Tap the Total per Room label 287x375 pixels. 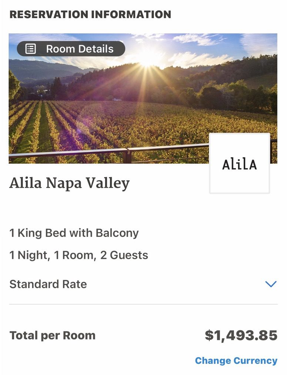coord(52,335)
